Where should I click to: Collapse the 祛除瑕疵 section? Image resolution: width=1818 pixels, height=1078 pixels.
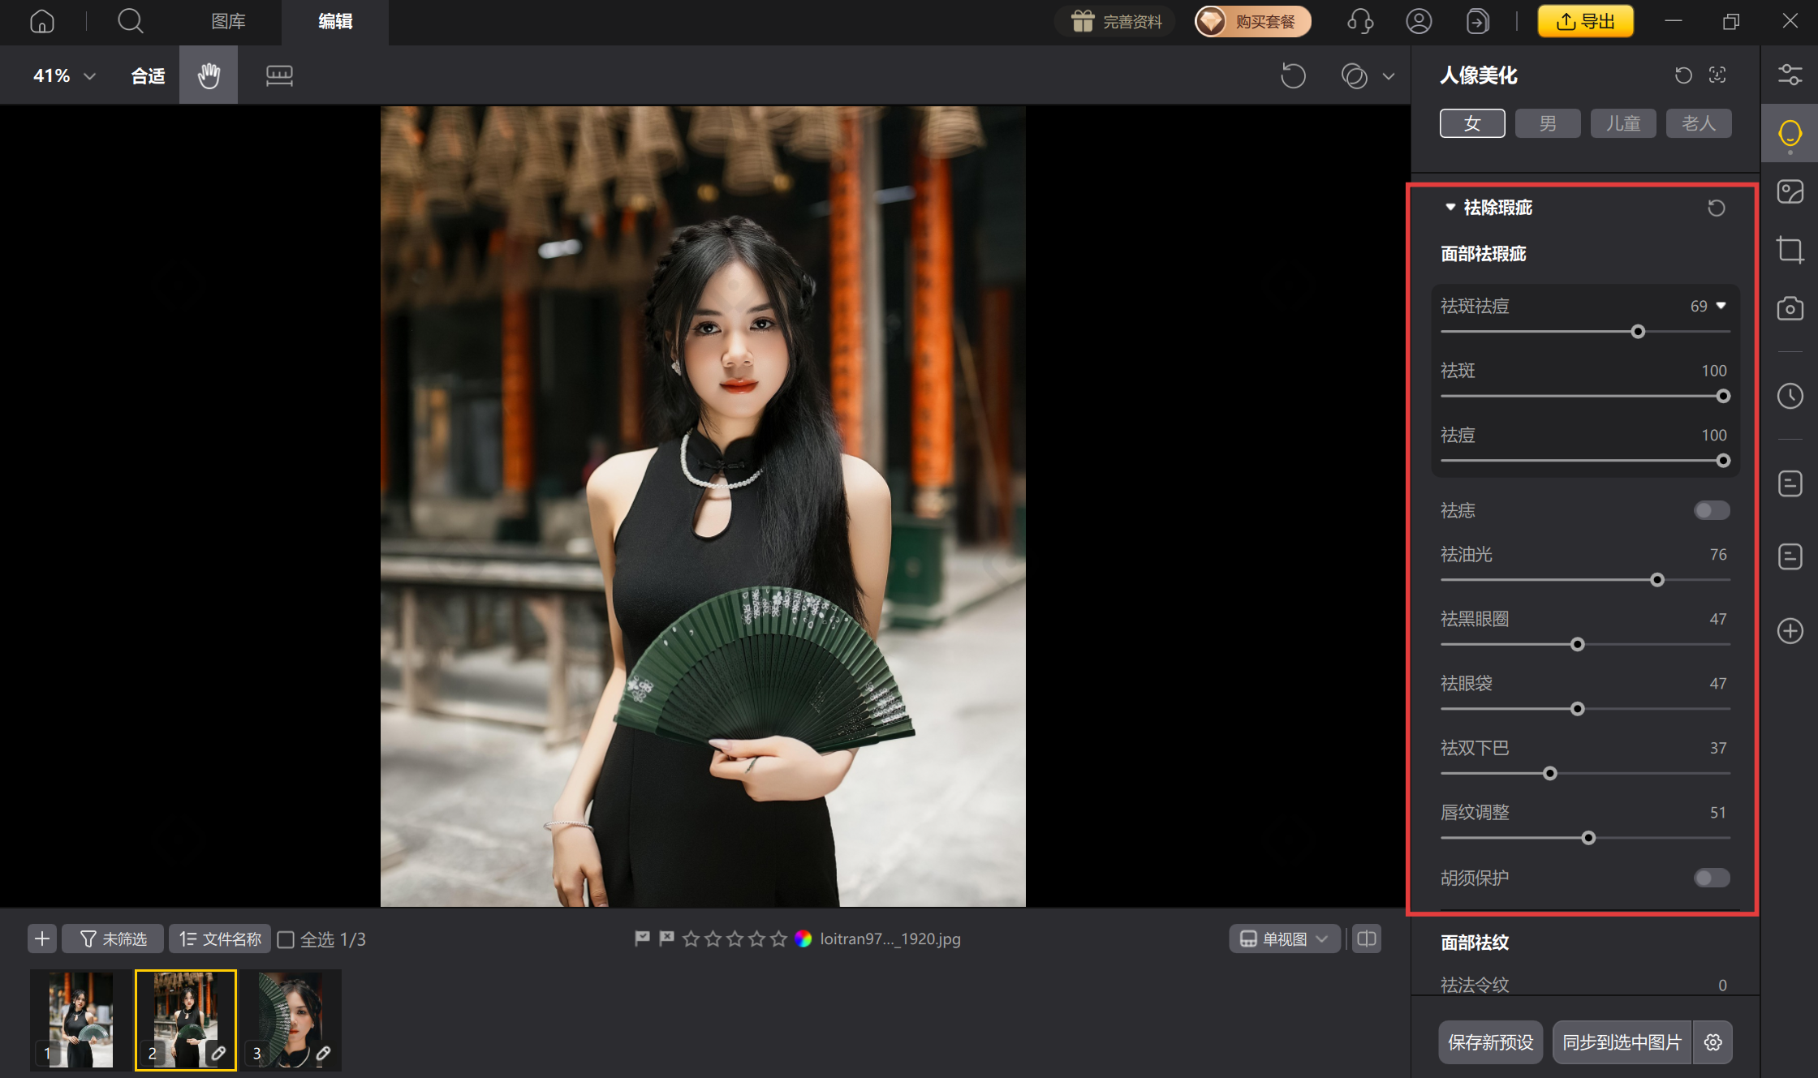pos(1450,208)
